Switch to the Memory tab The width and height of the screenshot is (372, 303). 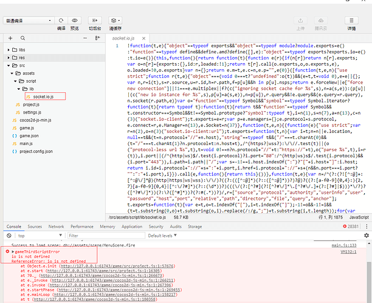point(107,226)
